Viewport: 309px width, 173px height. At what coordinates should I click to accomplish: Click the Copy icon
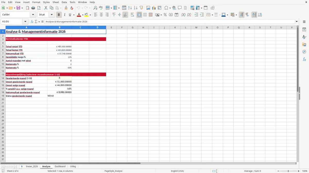click(x=51, y=8)
